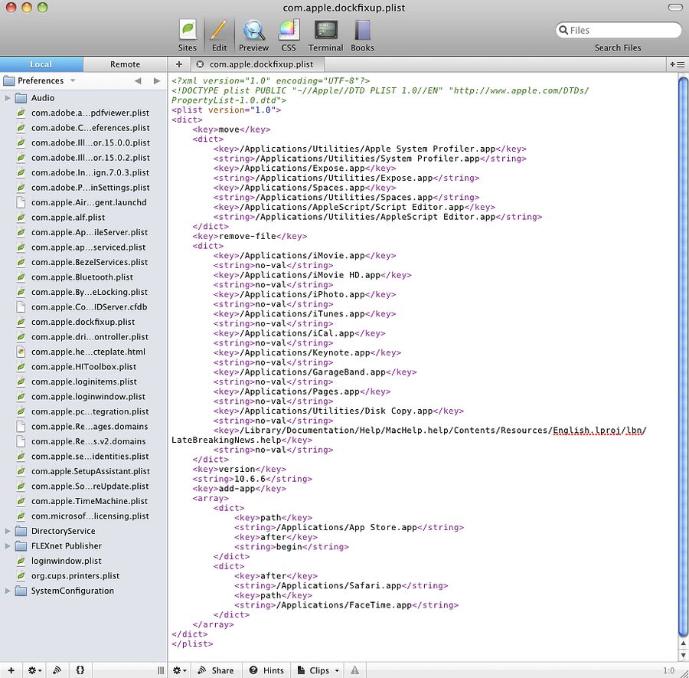Open the Terminal view
This screenshot has height=678, width=689.
tap(325, 35)
